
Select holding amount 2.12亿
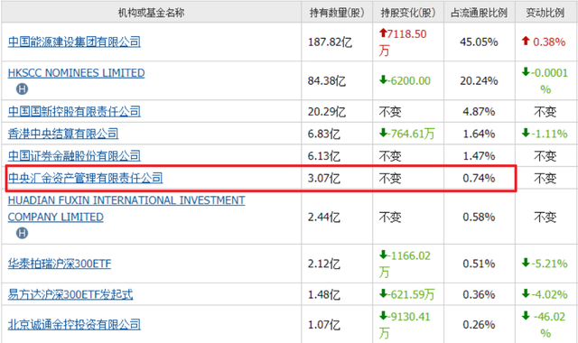click(x=323, y=264)
